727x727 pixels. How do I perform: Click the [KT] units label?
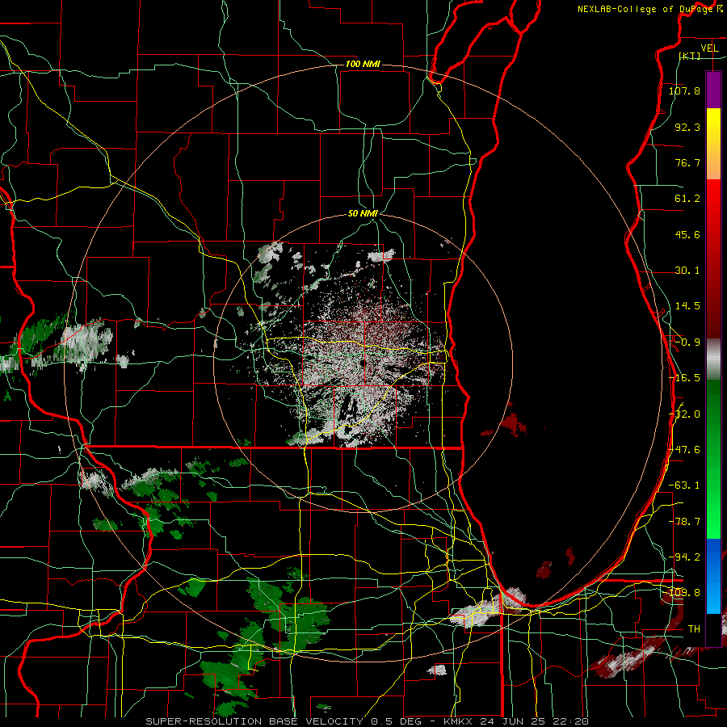690,56
